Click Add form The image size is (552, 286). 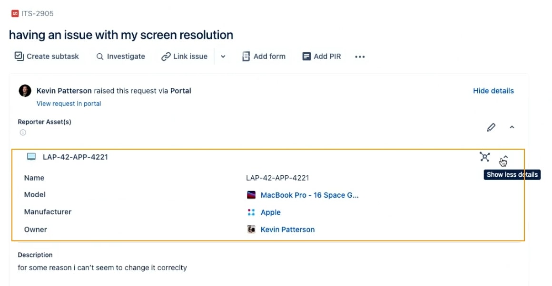264,56
